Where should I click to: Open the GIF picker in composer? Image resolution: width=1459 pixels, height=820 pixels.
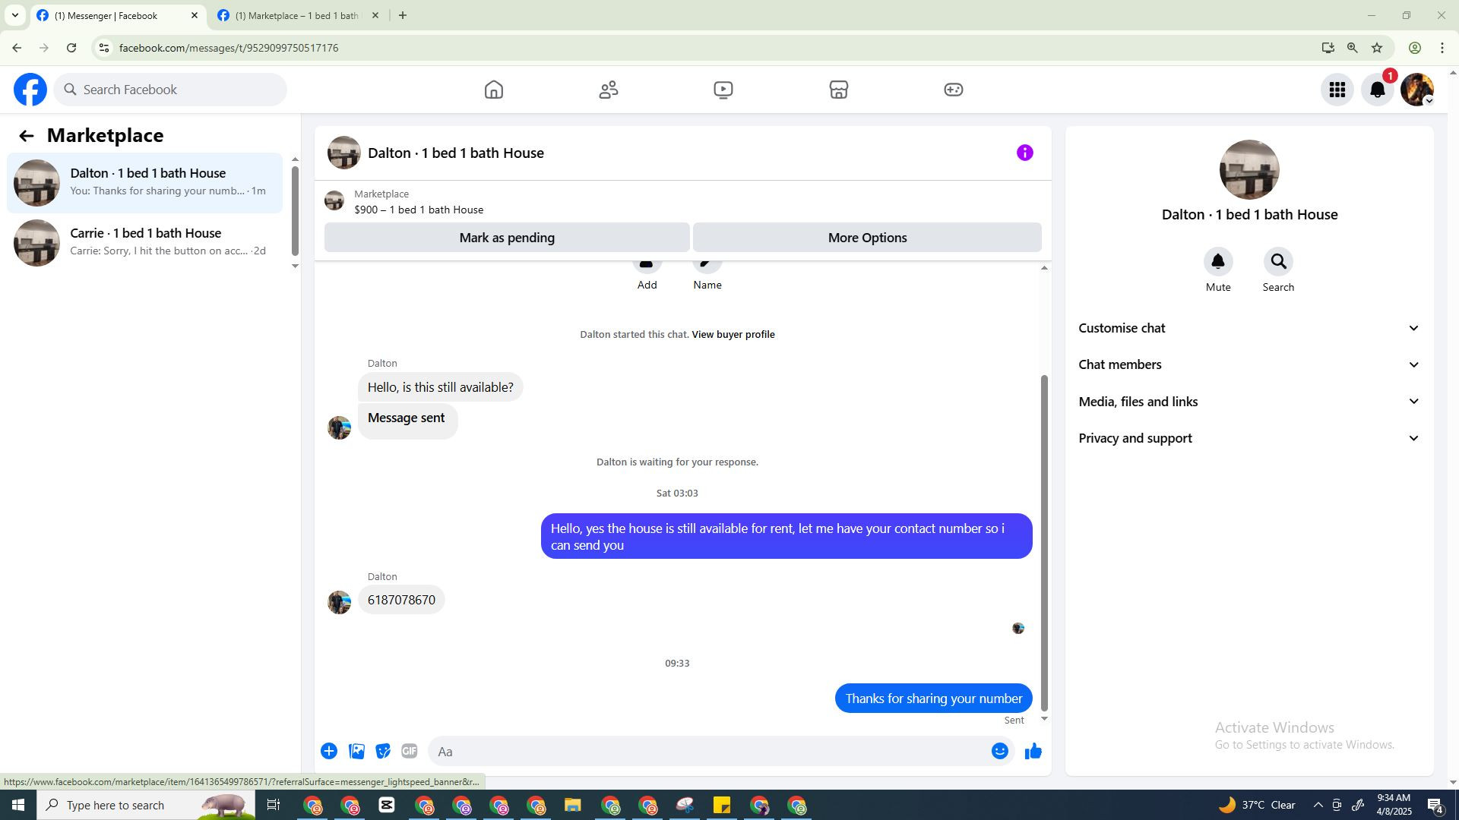[409, 751]
